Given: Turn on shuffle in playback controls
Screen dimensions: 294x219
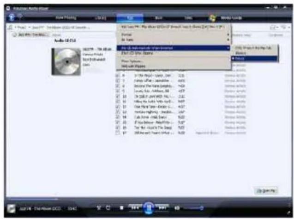Looking at the screenshot, I should pos(99,208).
